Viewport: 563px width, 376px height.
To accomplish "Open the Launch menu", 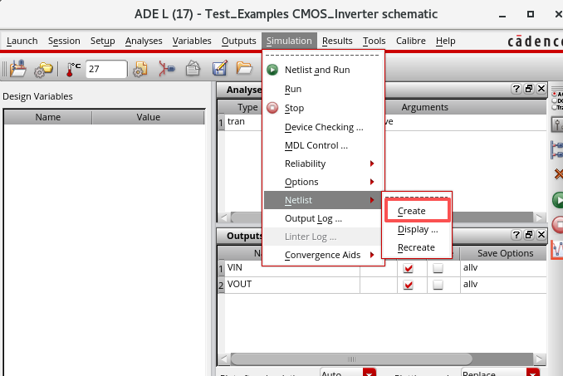I will [22, 41].
